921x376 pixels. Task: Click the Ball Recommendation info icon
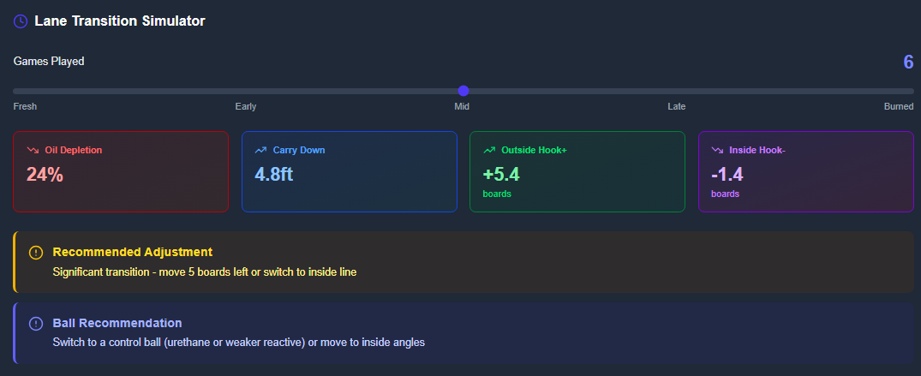point(35,324)
